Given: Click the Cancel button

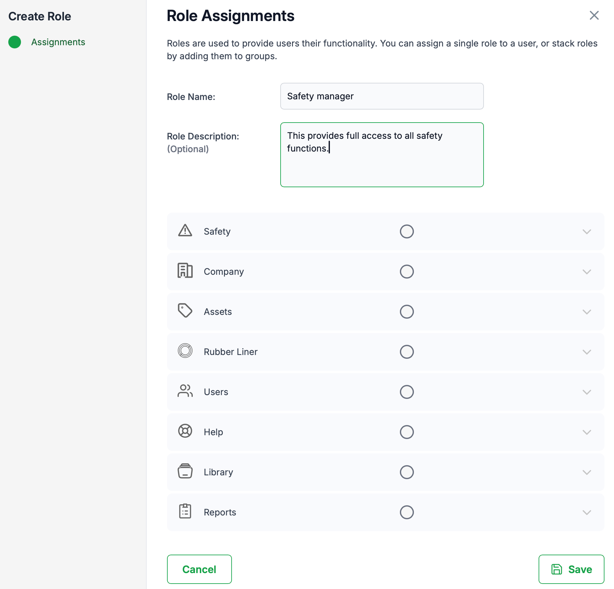Looking at the screenshot, I should (199, 569).
